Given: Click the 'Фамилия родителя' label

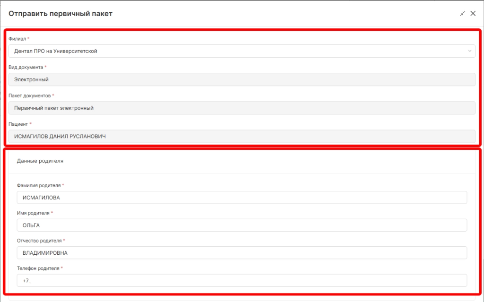Looking at the screenshot, I should tap(38, 185).
